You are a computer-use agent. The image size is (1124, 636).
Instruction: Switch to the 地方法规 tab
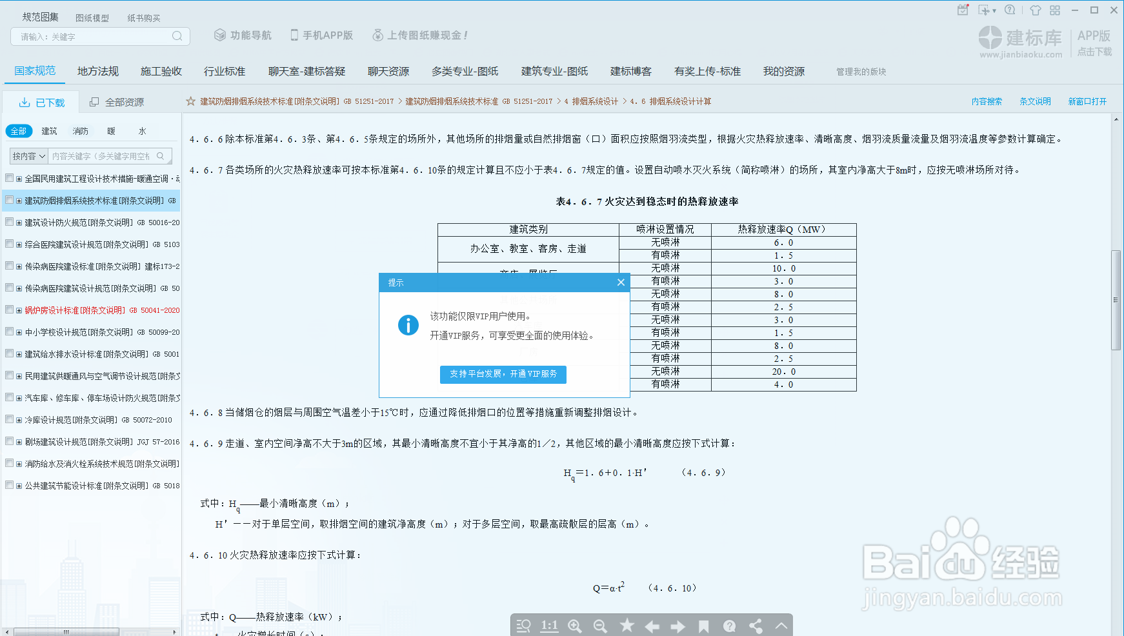pyautogui.click(x=97, y=71)
